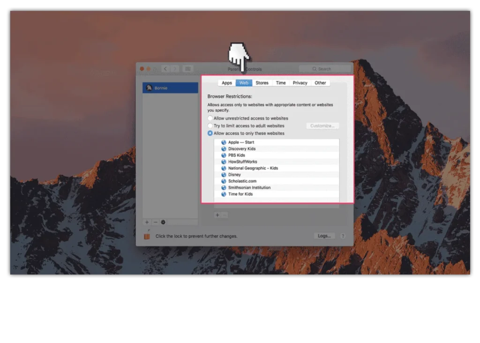Select Disney in website list
The width and height of the screenshot is (480, 343).
click(x=277, y=175)
